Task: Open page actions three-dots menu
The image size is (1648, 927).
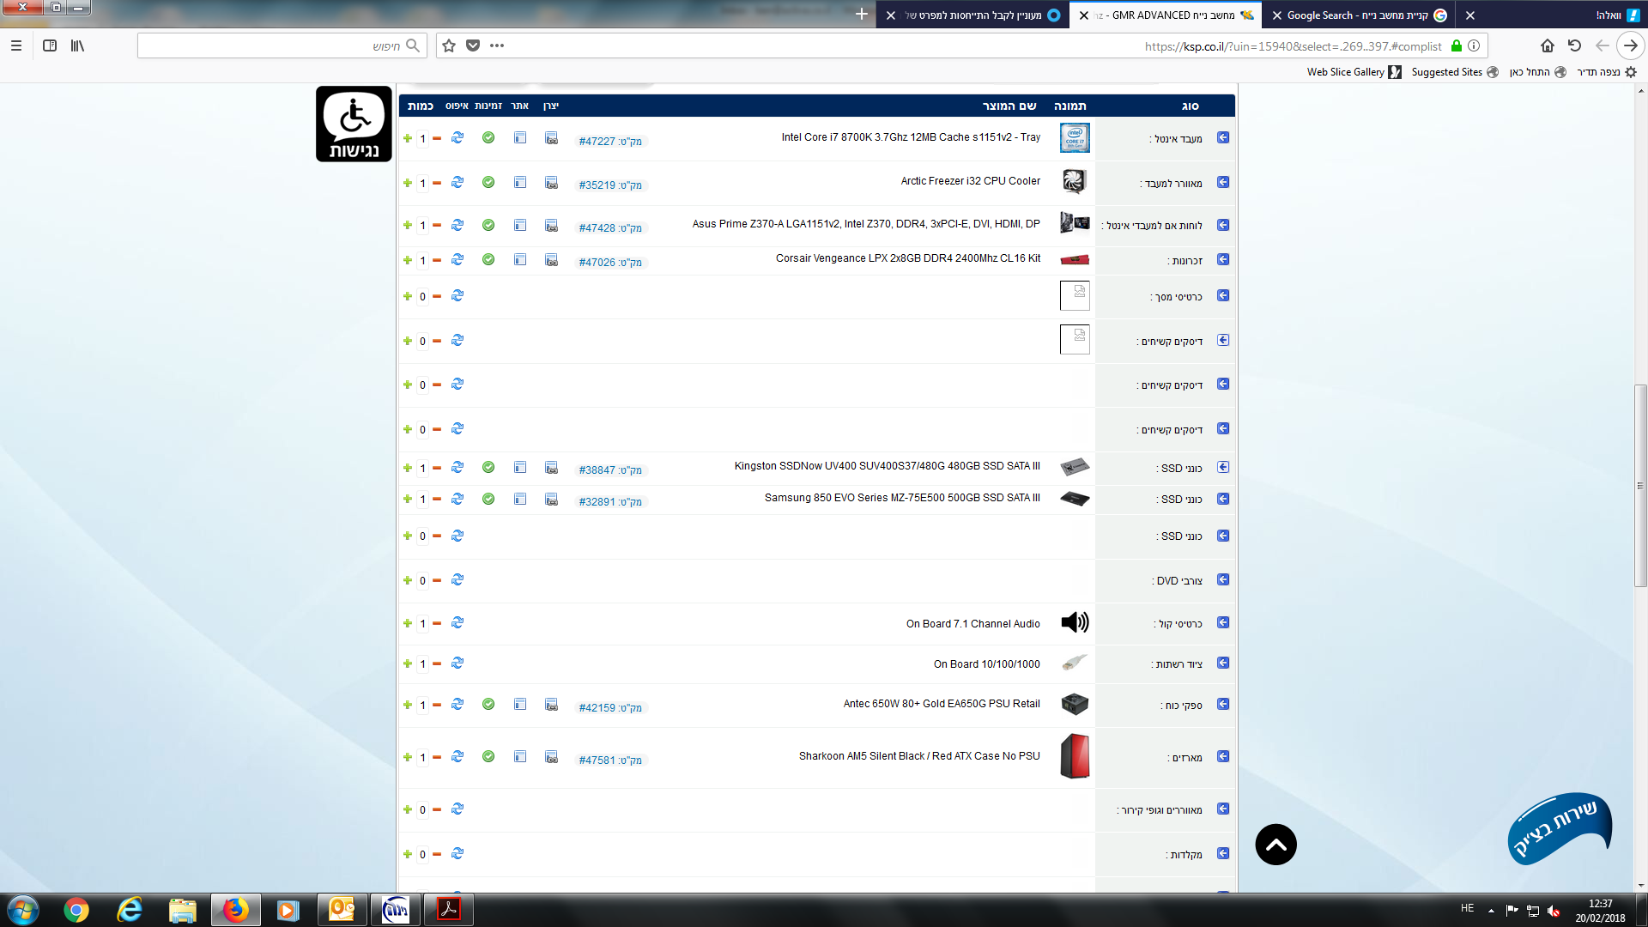Action: 497,45
